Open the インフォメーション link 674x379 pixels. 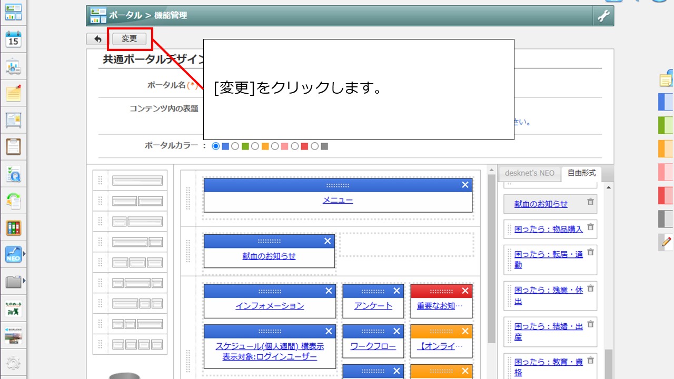(270, 306)
